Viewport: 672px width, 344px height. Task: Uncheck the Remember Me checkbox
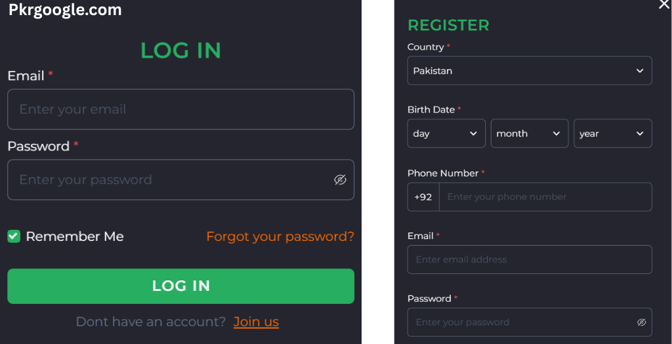click(x=14, y=236)
